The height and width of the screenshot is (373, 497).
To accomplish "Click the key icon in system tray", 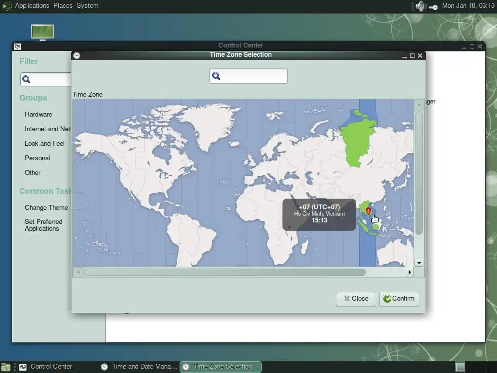I will [x=433, y=7].
